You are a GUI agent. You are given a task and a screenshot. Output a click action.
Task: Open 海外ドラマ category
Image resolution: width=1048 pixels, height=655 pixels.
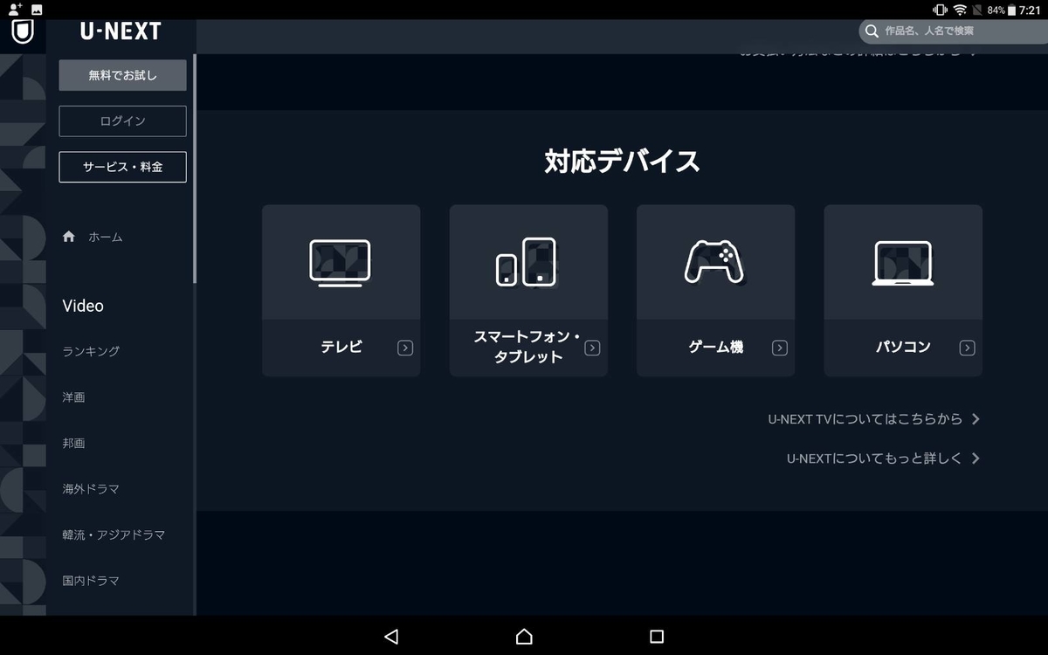pyautogui.click(x=91, y=489)
